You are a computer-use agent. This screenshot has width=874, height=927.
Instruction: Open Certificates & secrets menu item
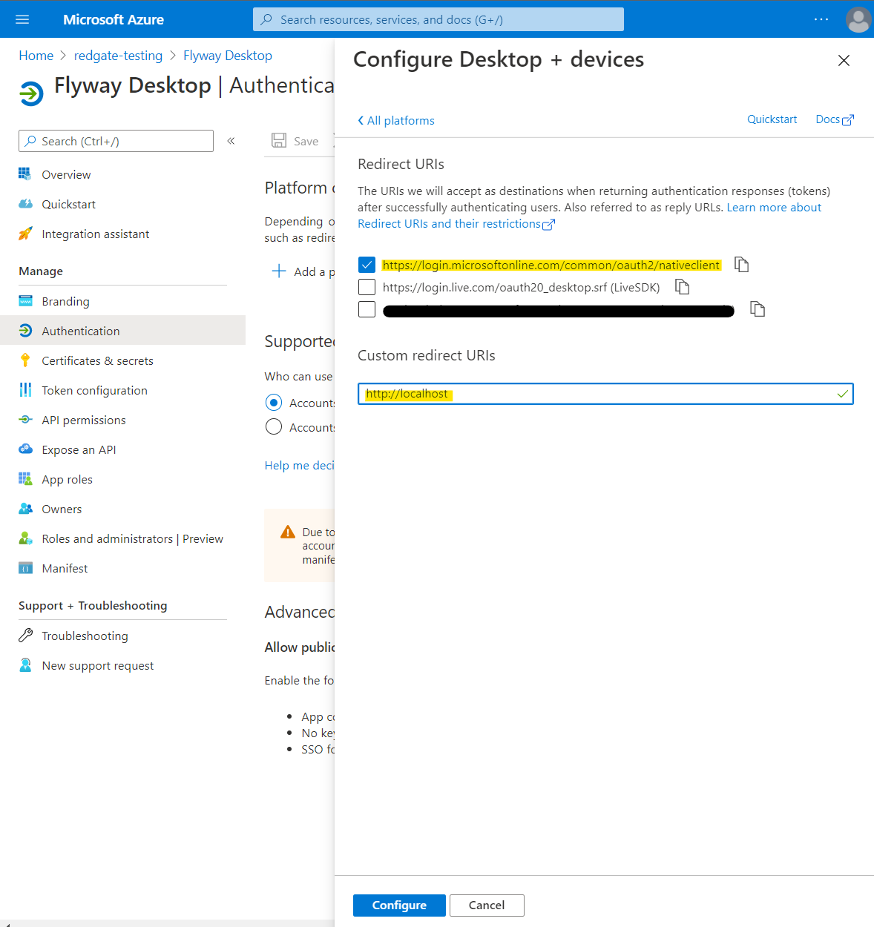97,361
